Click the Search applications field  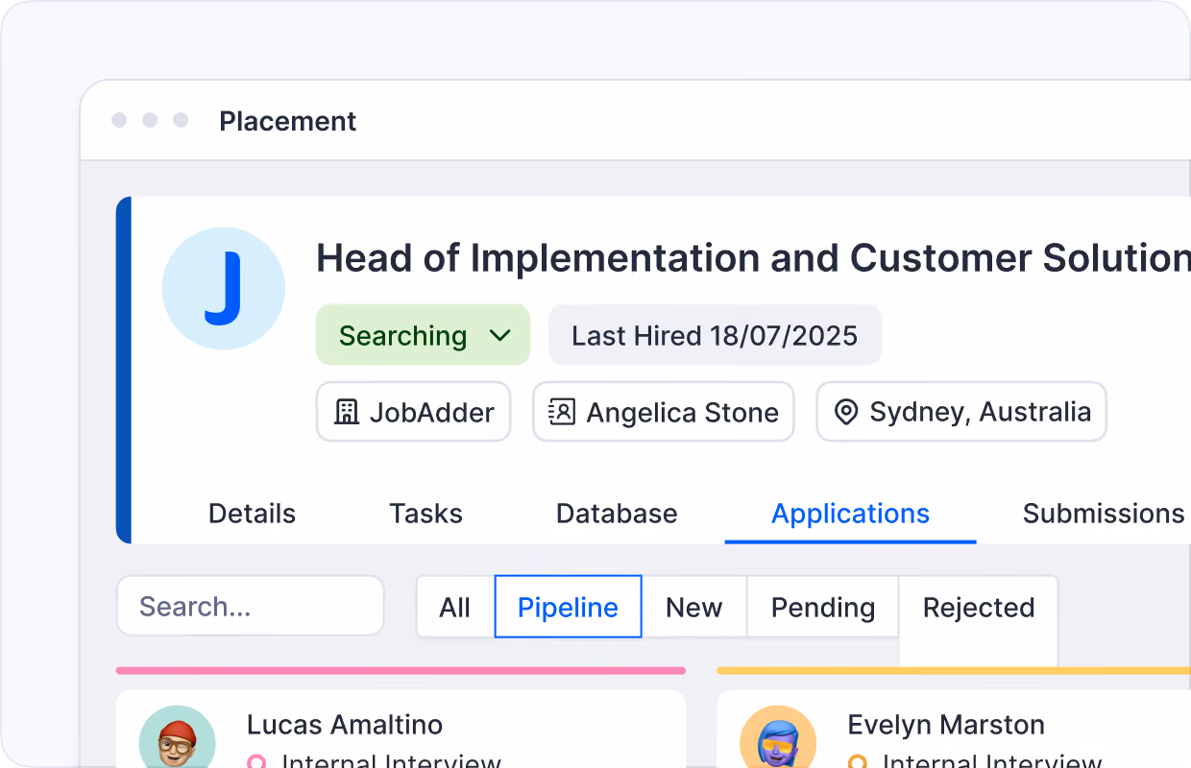click(250, 606)
